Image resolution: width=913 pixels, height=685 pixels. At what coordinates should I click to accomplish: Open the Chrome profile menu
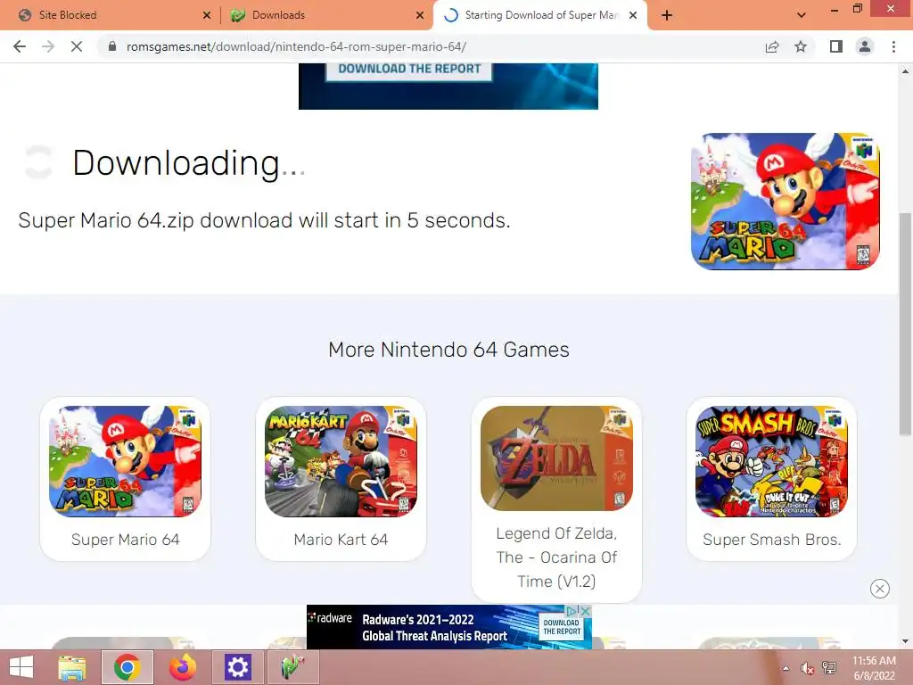point(865,46)
